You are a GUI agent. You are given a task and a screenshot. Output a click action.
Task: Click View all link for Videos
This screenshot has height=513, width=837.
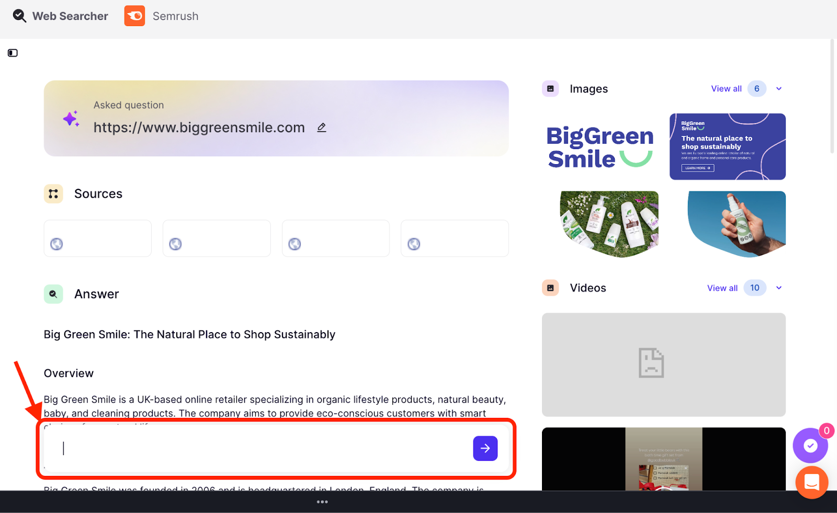(722, 288)
